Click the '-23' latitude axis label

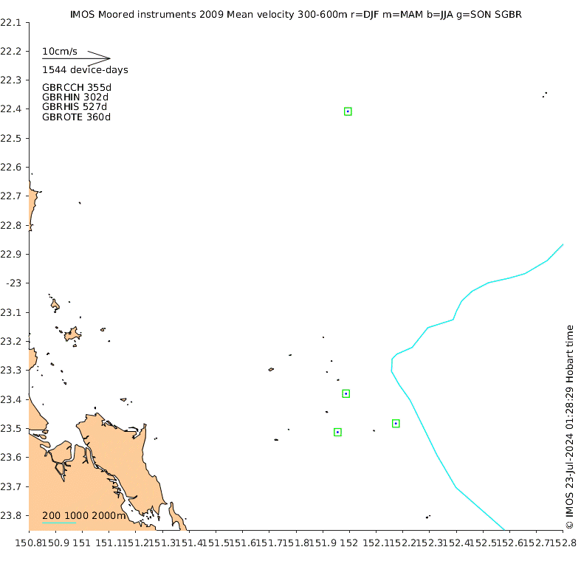click(x=14, y=283)
